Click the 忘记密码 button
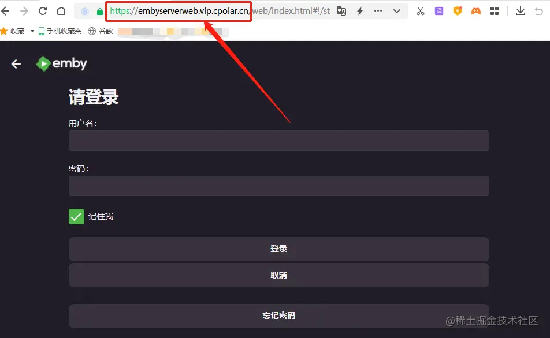Viewport: 550px width, 338px height. click(279, 316)
